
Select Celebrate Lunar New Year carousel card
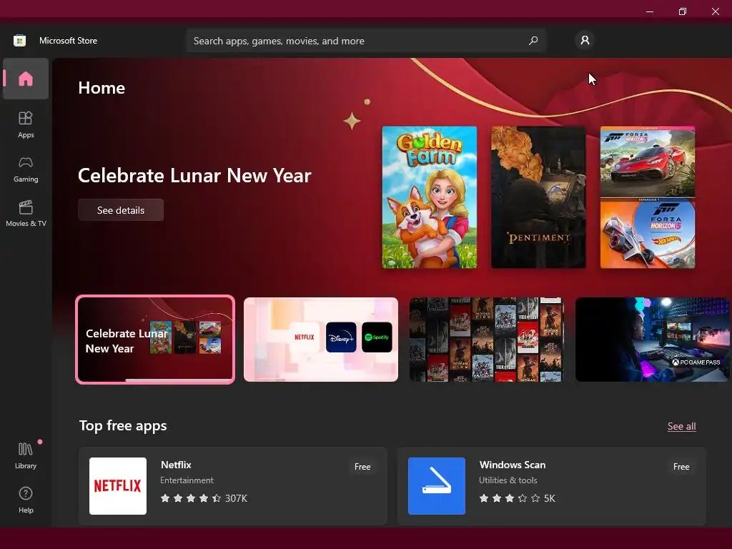coord(155,340)
